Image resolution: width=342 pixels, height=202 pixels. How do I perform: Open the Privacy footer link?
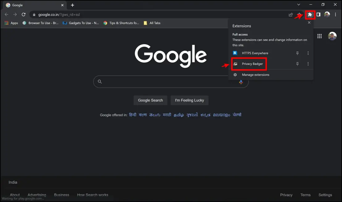click(x=286, y=195)
